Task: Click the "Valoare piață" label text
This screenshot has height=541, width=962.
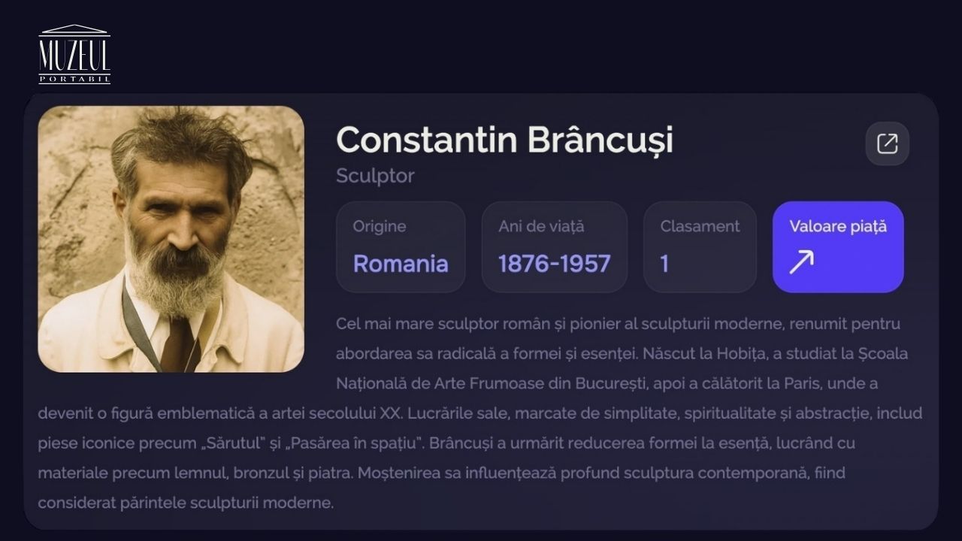Action: click(x=838, y=226)
